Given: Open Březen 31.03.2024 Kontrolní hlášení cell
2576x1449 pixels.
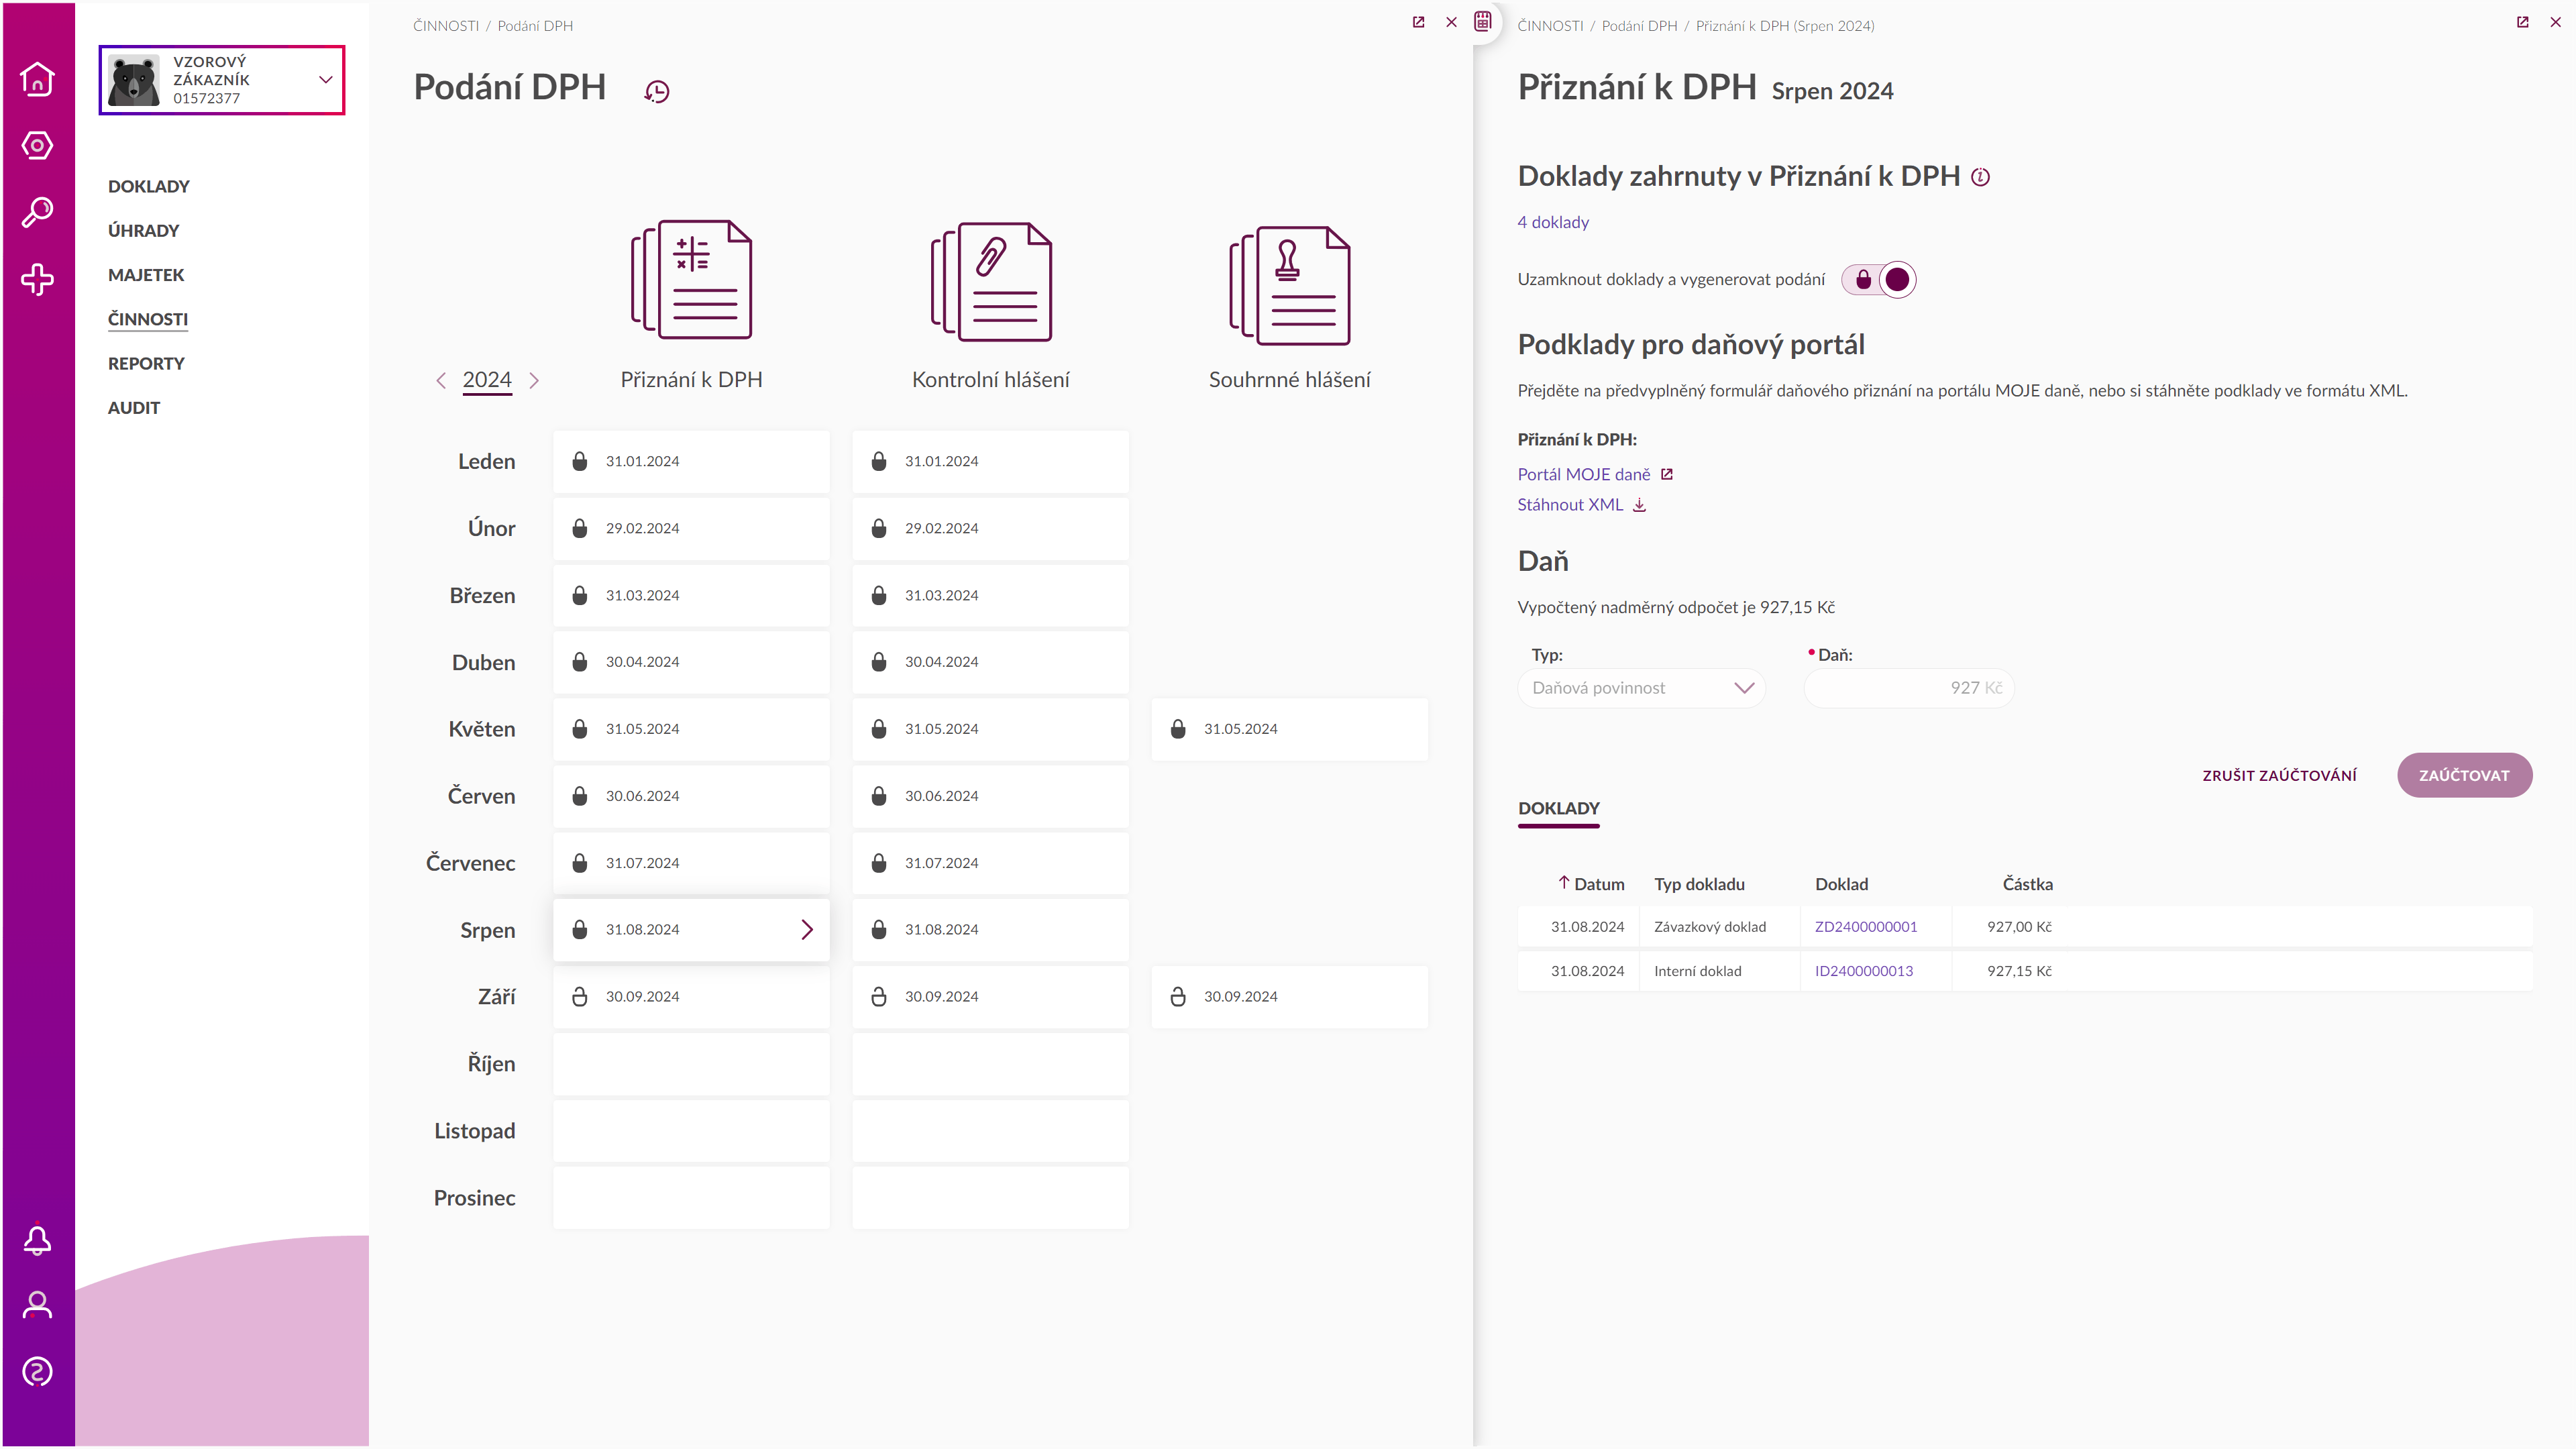Looking at the screenshot, I should pyautogui.click(x=991, y=595).
